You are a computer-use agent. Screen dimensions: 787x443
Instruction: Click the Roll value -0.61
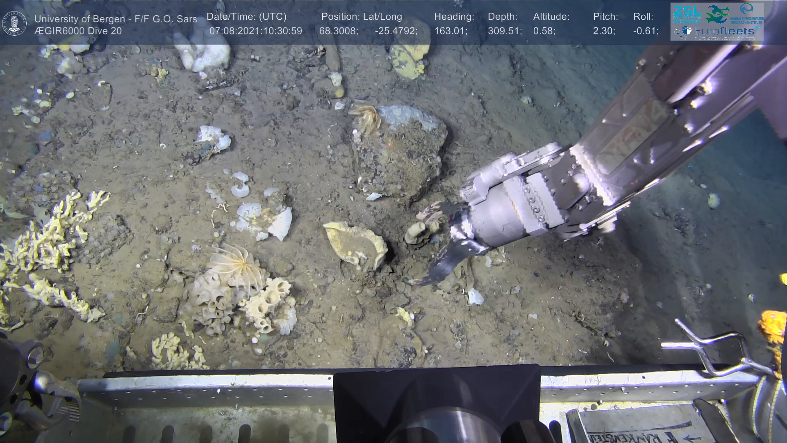(x=646, y=31)
